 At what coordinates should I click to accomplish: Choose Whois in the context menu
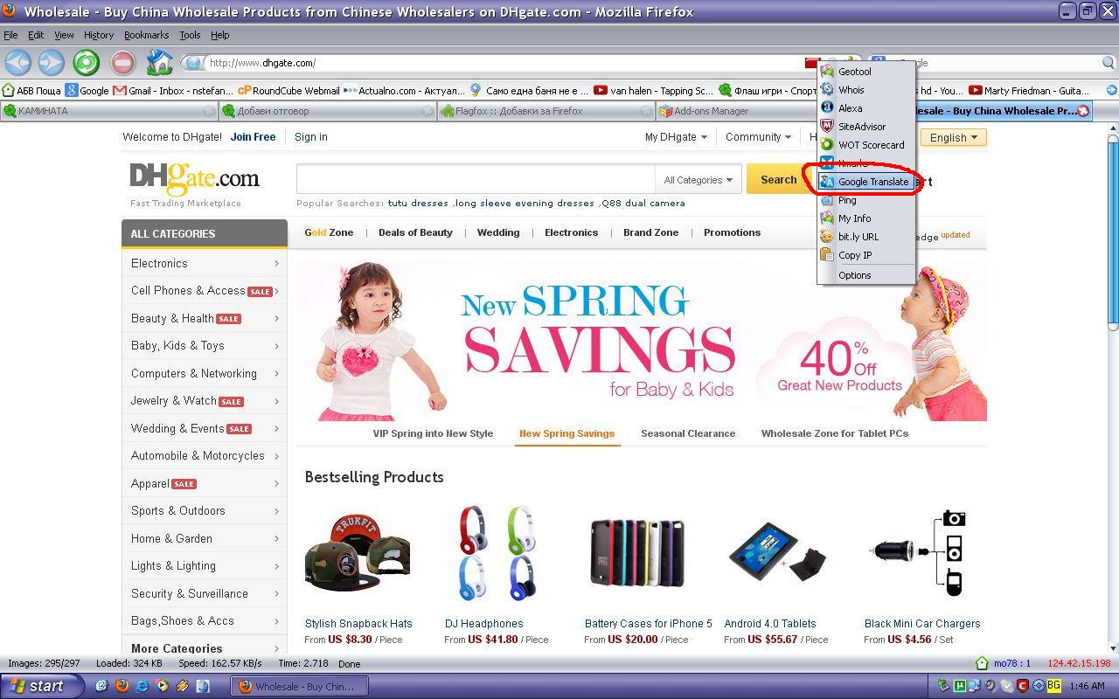pyautogui.click(x=851, y=90)
